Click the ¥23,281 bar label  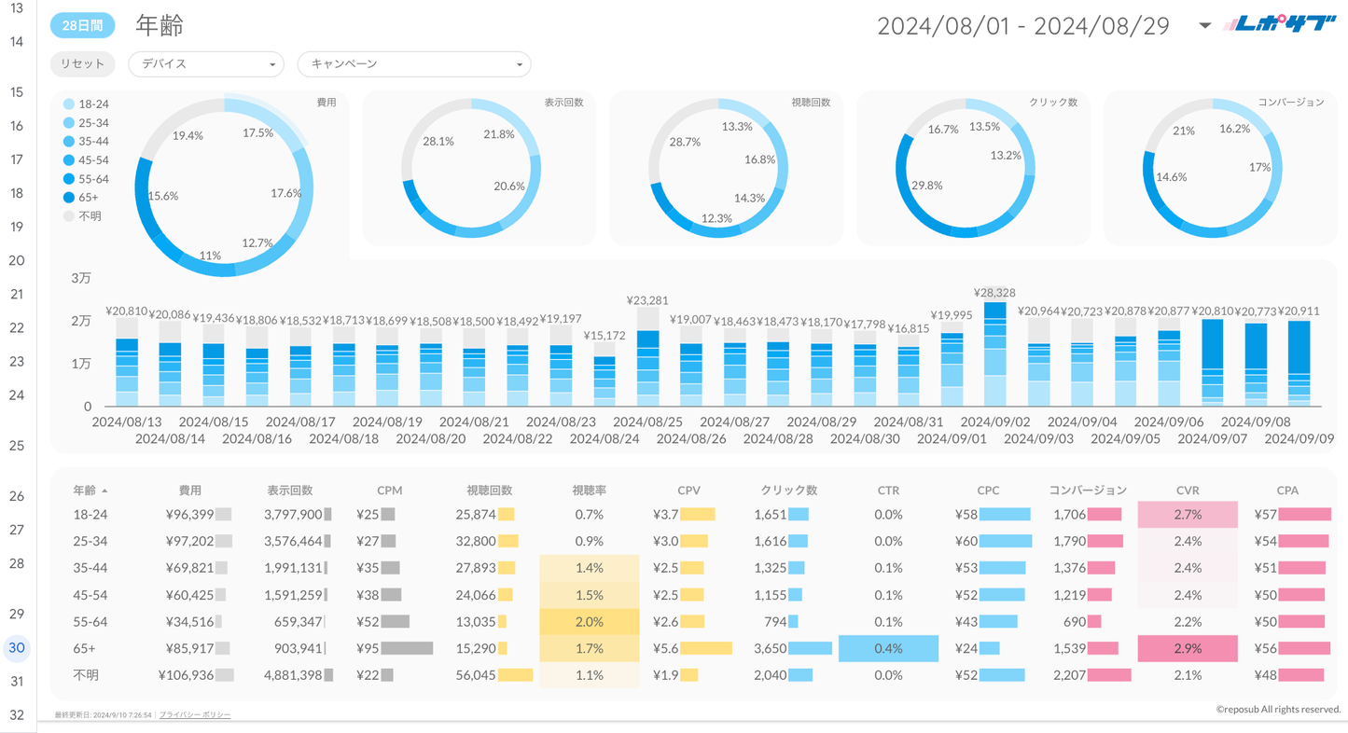(x=647, y=301)
